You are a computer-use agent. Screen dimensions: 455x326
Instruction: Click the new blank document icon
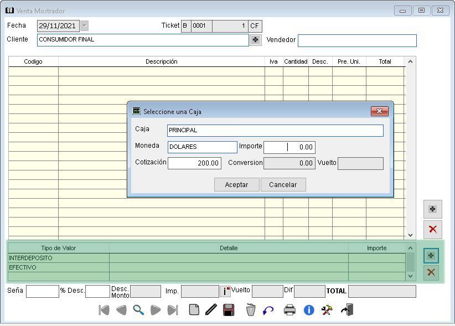(194, 310)
